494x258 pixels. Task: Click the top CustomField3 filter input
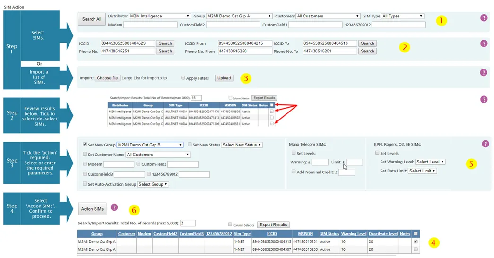315,25
